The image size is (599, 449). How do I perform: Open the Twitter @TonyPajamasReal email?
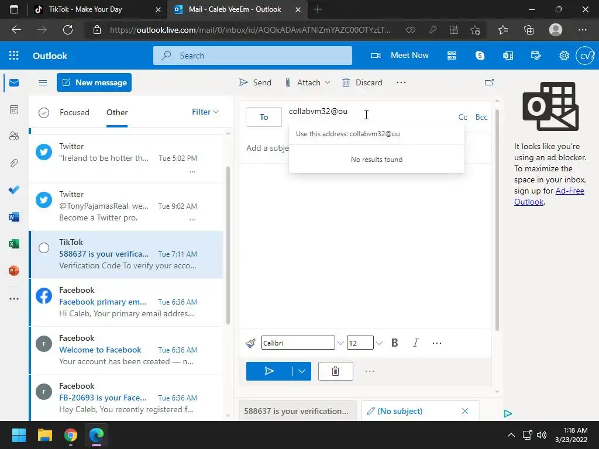click(126, 206)
